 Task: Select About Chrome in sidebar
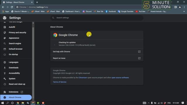16,97
